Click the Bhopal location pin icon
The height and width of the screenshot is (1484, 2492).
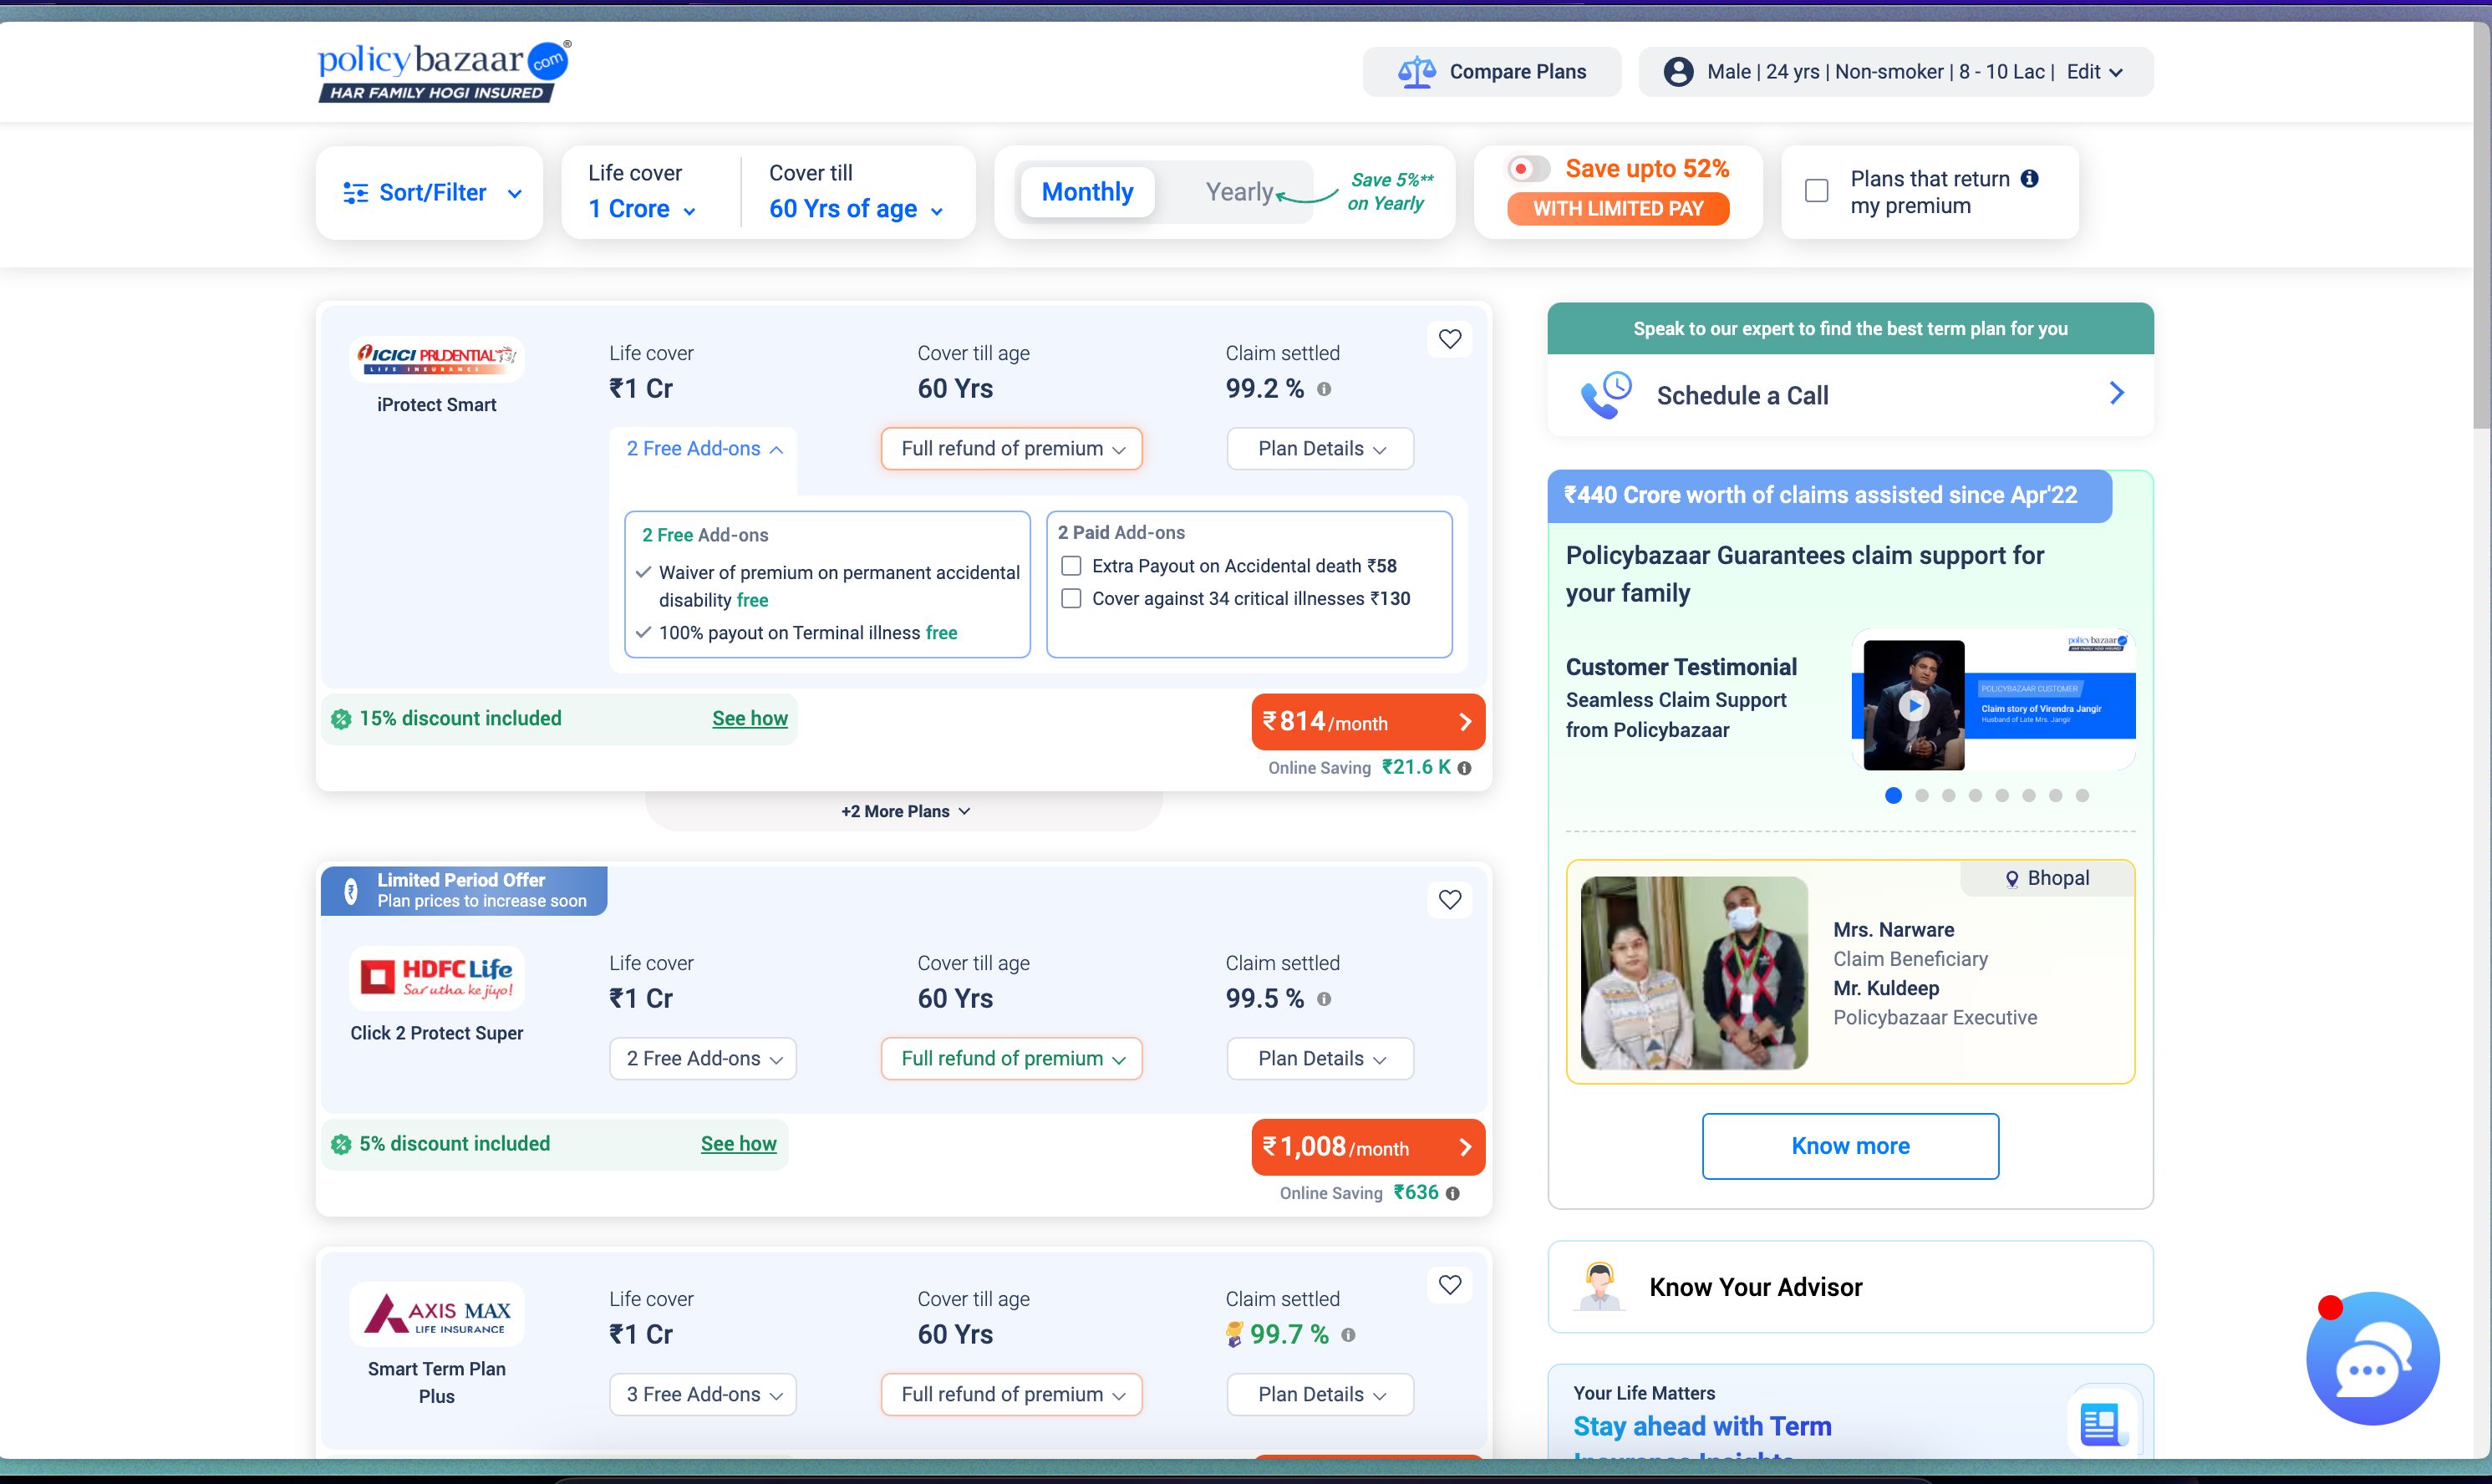[2012, 879]
